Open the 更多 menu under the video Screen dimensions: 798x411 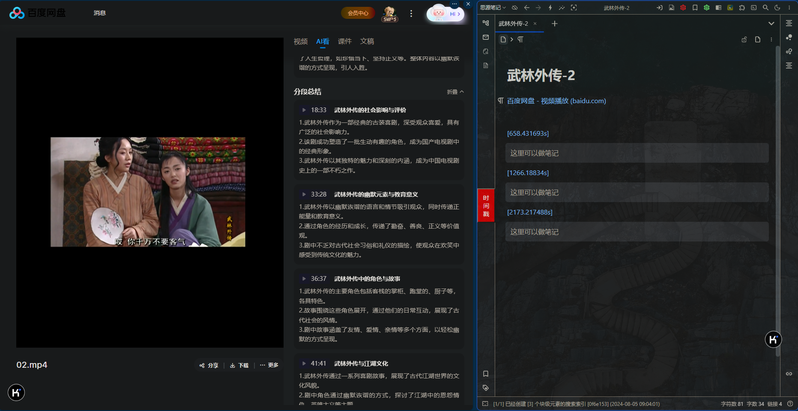click(269, 365)
